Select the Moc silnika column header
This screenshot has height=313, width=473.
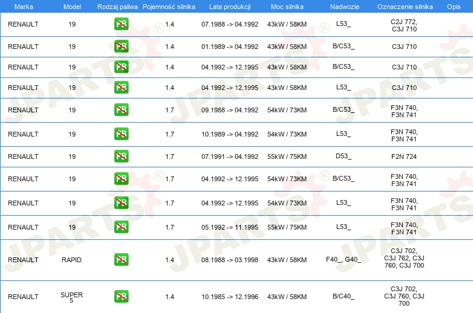click(287, 6)
